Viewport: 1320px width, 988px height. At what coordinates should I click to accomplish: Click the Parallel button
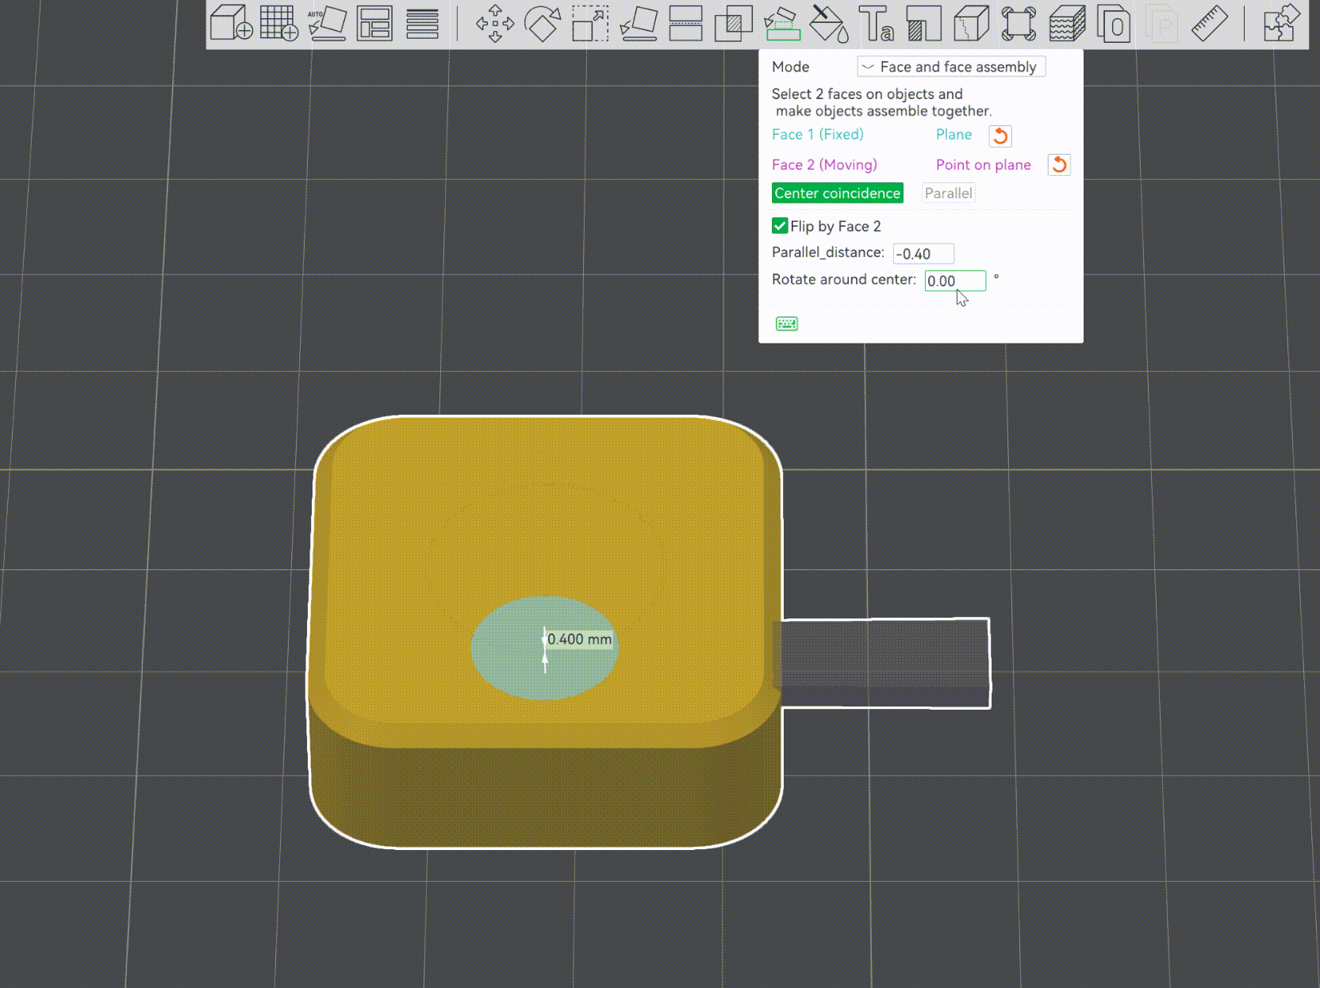949,193
